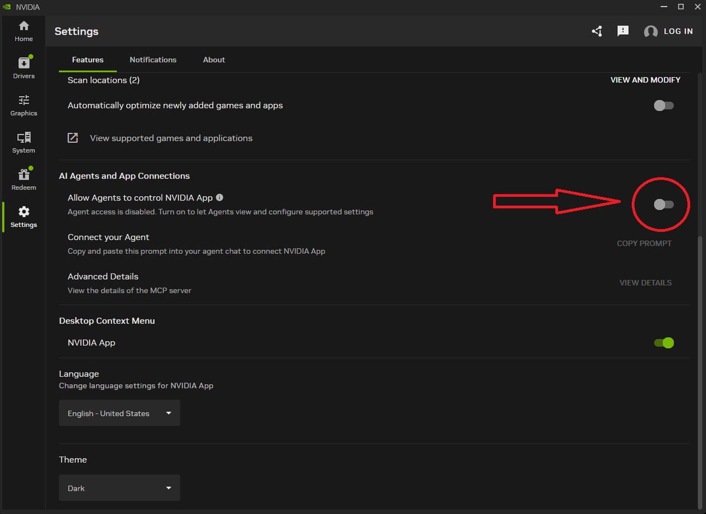Open the Drivers section
Viewport: 706px width, 514px height.
tap(24, 68)
